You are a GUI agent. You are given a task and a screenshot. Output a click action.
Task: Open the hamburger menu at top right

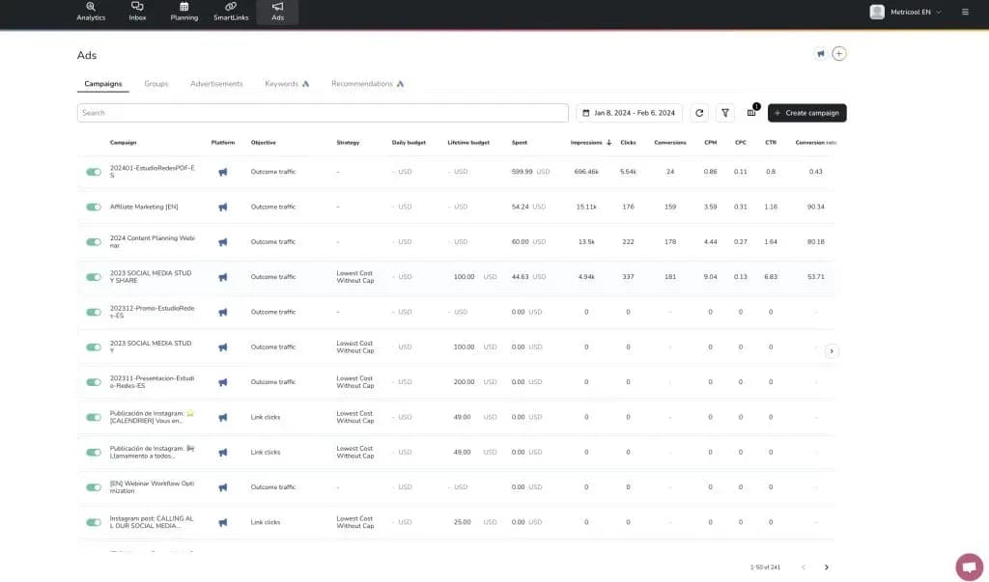point(965,12)
